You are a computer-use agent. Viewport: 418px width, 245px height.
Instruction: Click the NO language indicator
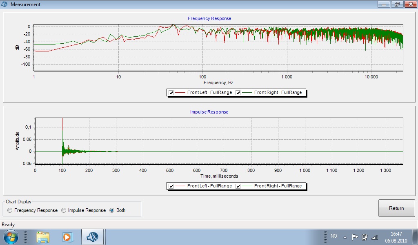click(334, 236)
